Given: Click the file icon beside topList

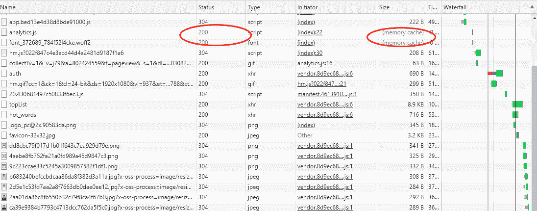Looking at the screenshot, I should tap(4, 105).
